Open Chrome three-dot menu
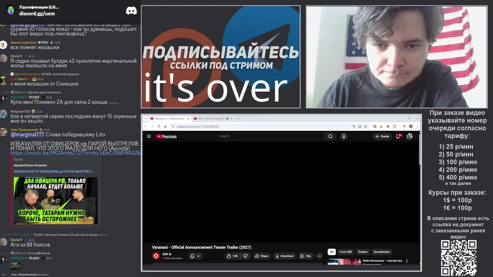The height and width of the screenshot is (277, 493). coord(417,126)
